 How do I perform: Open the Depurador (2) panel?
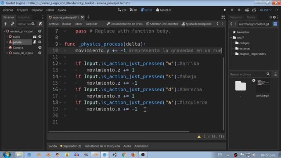pos(71,146)
